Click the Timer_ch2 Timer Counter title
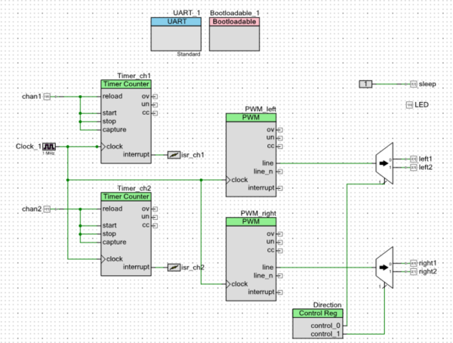The image size is (453, 343). 126,196
